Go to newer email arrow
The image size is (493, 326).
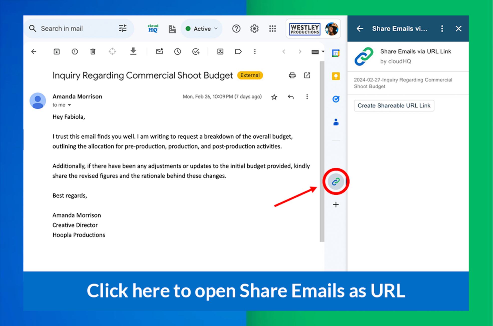pos(284,52)
